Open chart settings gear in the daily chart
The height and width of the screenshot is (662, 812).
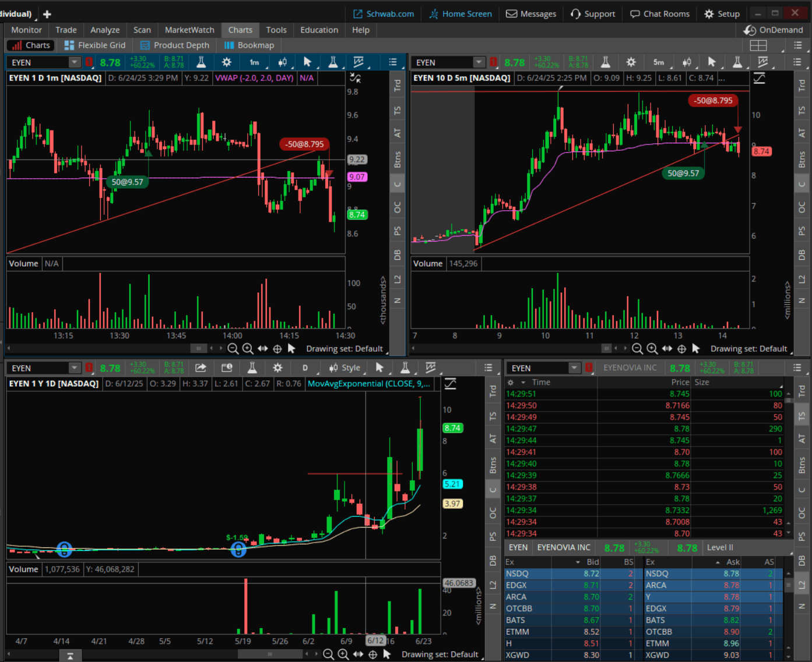pyautogui.click(x=277, y=367)
